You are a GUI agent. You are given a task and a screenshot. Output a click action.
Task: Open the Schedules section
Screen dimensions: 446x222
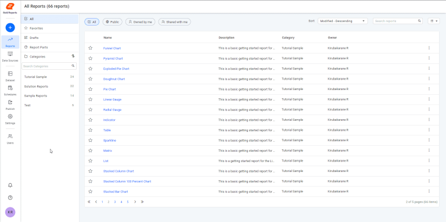10,91
